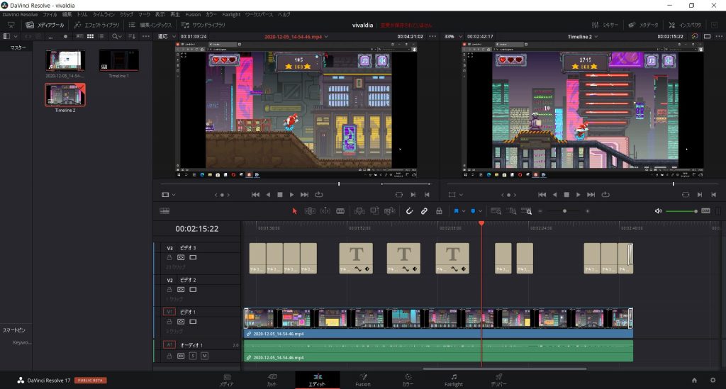Click the custom zoom icon
Image resolution: width=726 pixels, height=389 pixels.
(527, 211)
